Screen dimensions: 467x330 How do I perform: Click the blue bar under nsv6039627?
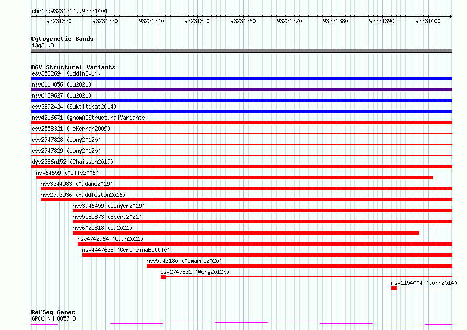tap(241, 101)
